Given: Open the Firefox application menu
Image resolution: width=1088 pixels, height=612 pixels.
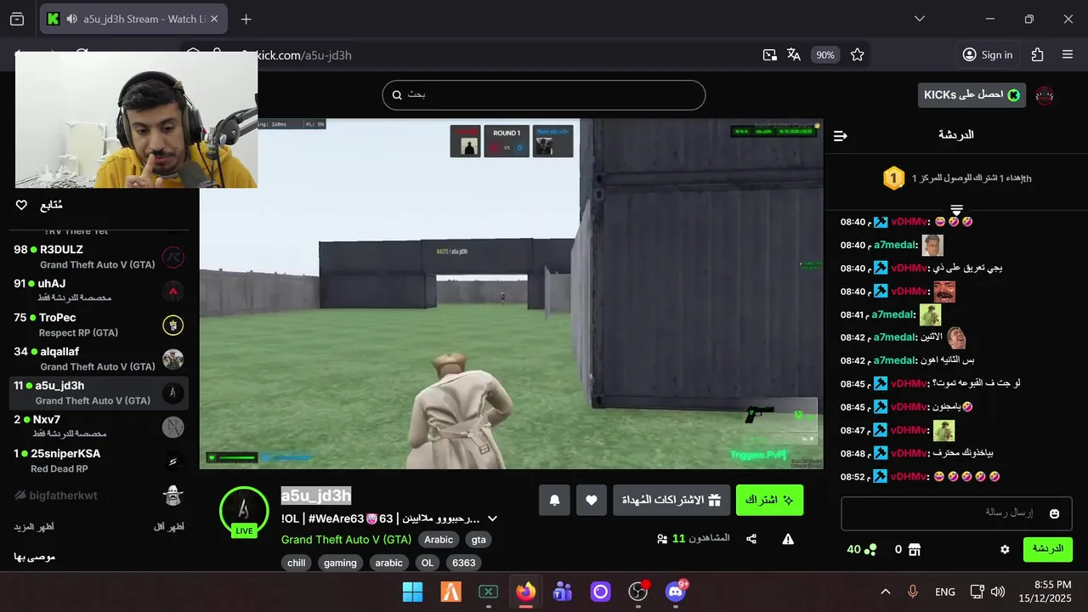Looking at the screenshot, I should coord(1068,54).
